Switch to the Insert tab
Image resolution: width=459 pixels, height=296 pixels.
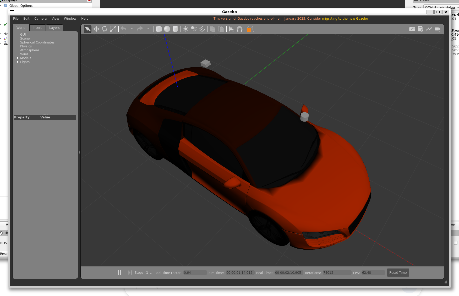pos(37,28)
